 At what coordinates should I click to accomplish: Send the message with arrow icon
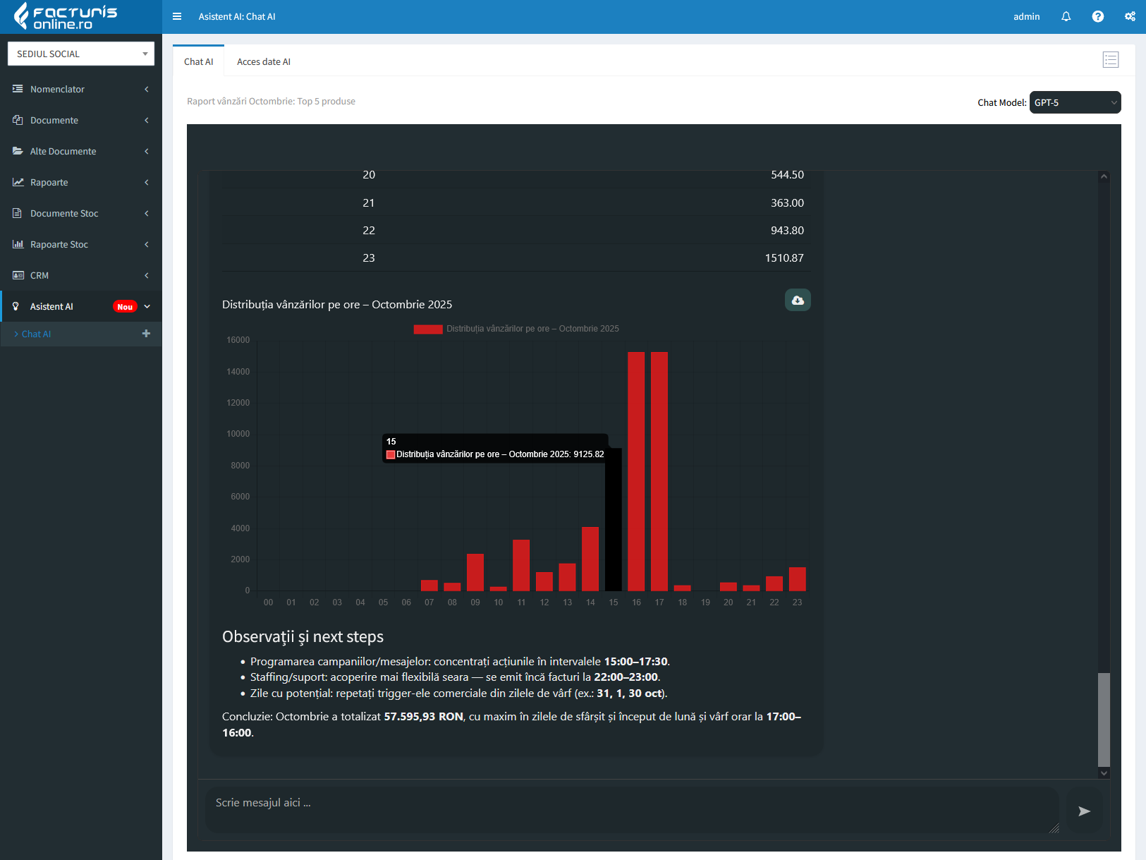pos(1084,811)
